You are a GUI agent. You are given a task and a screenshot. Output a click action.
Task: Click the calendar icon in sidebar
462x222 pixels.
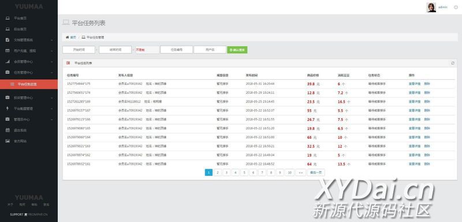point(8,130)
